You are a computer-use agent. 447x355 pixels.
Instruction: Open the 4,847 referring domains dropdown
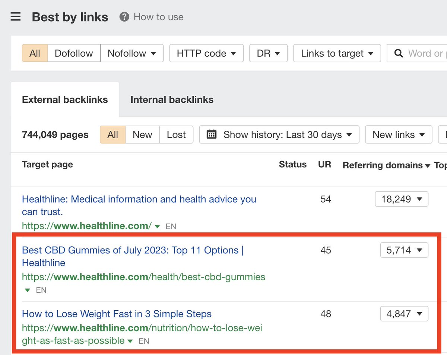[x=404, y=314]
